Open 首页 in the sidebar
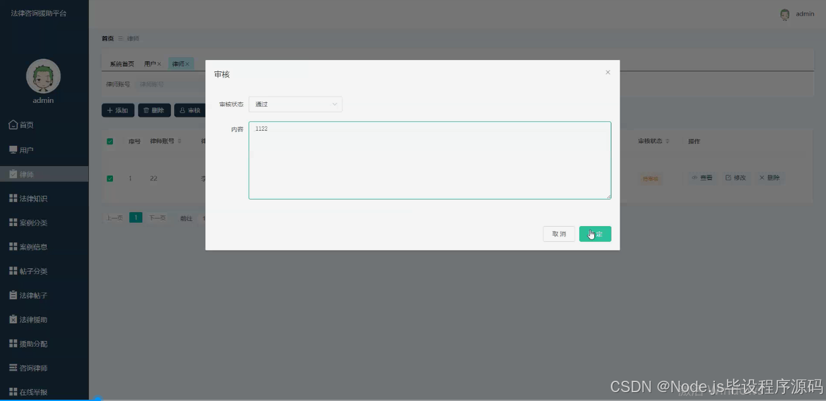The image size is (826, 401). point(44,125)
